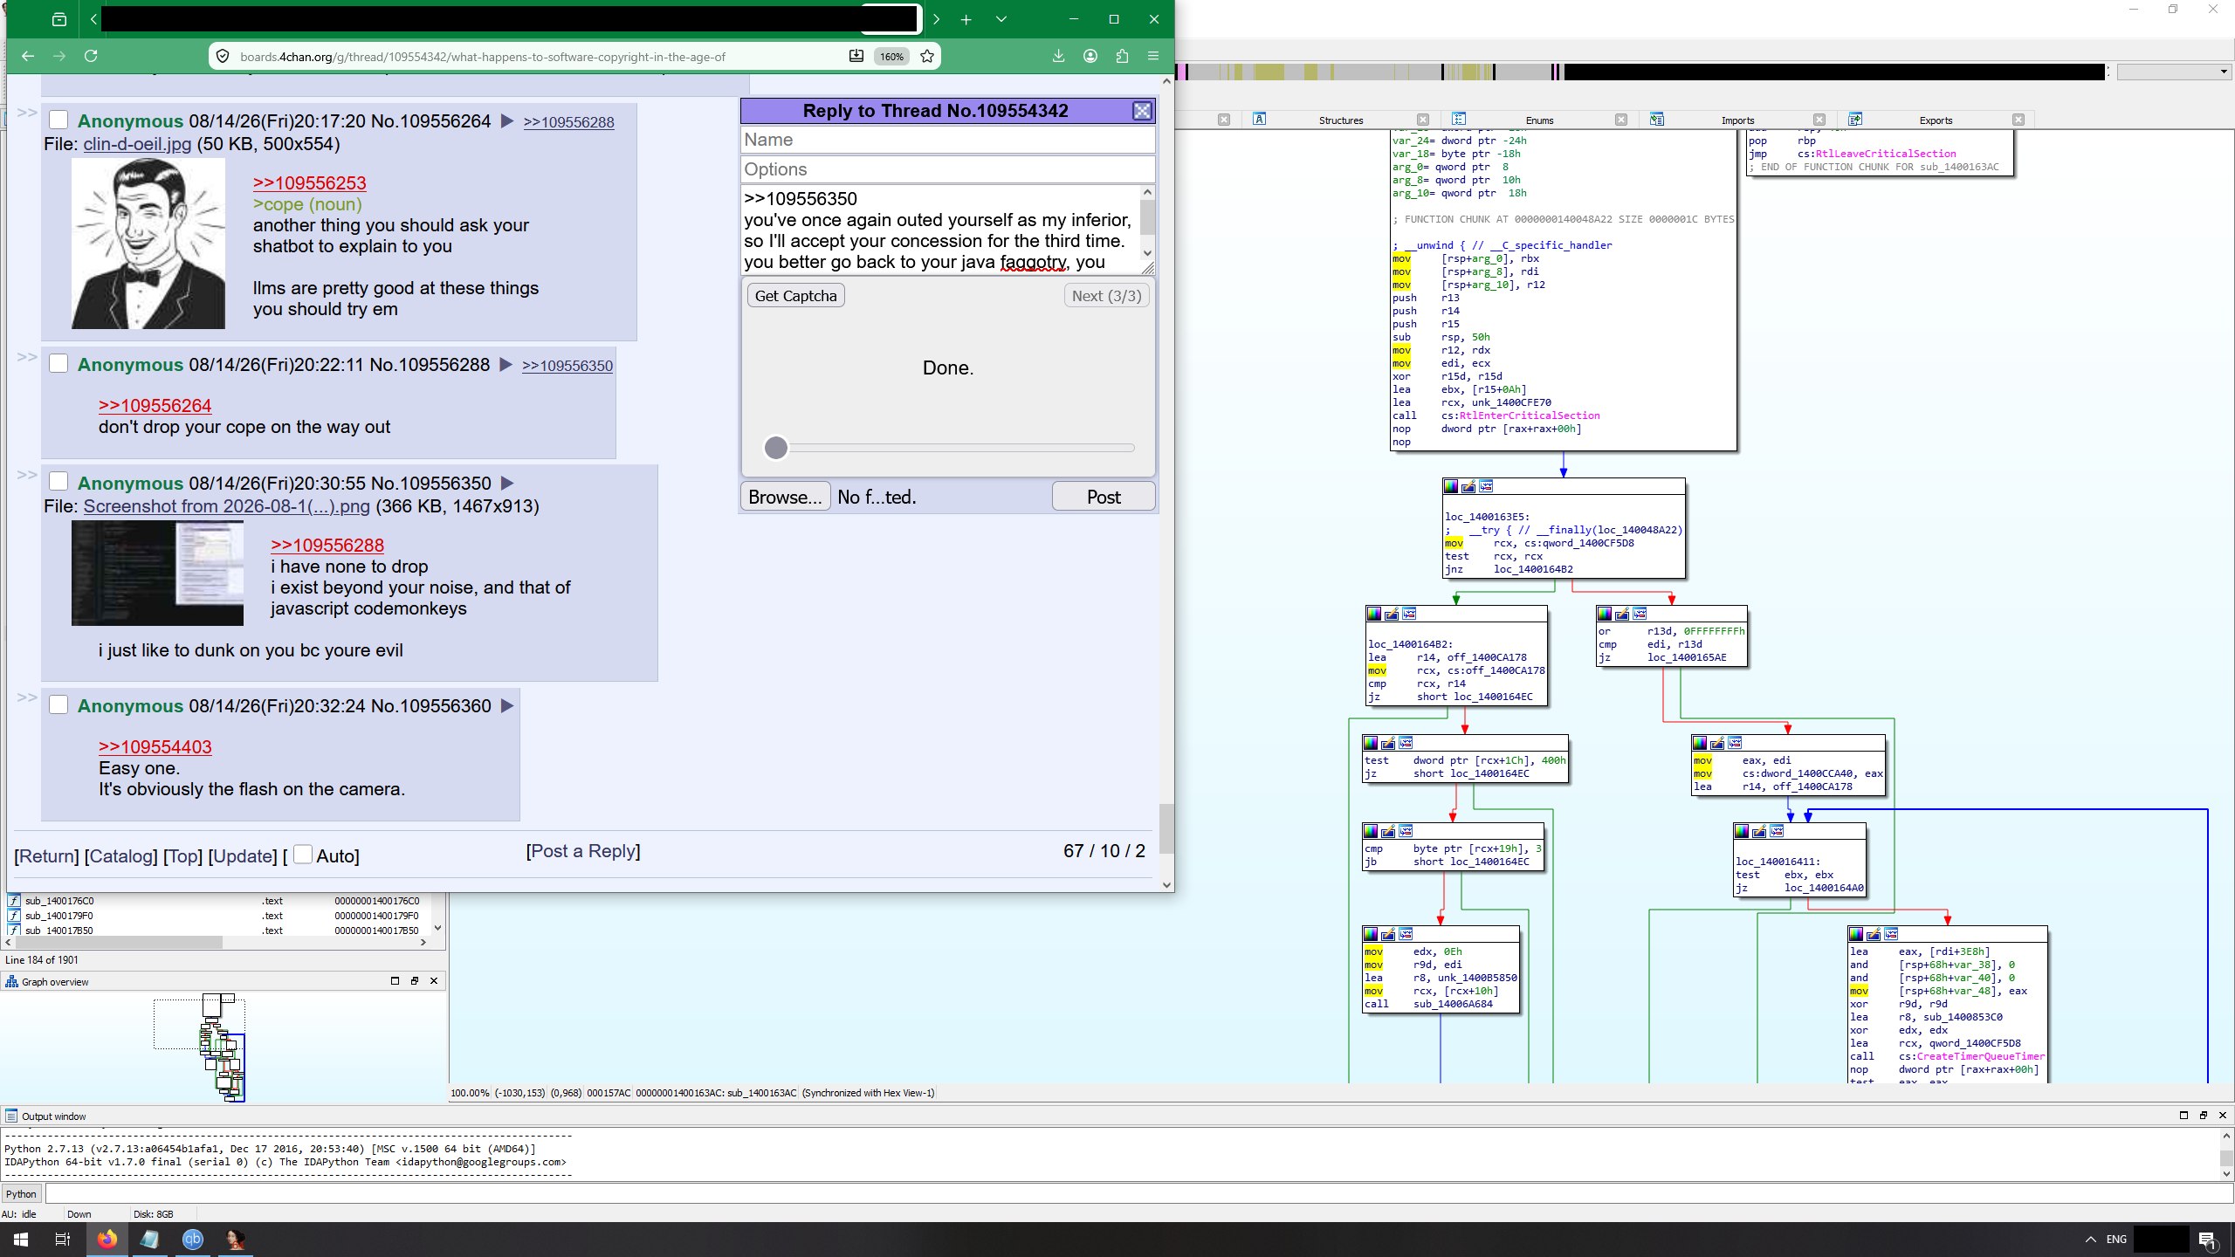Tick checkbox for post No.109556264
The height and width of the screenshot is (1257, 2235).
[58, 120]
